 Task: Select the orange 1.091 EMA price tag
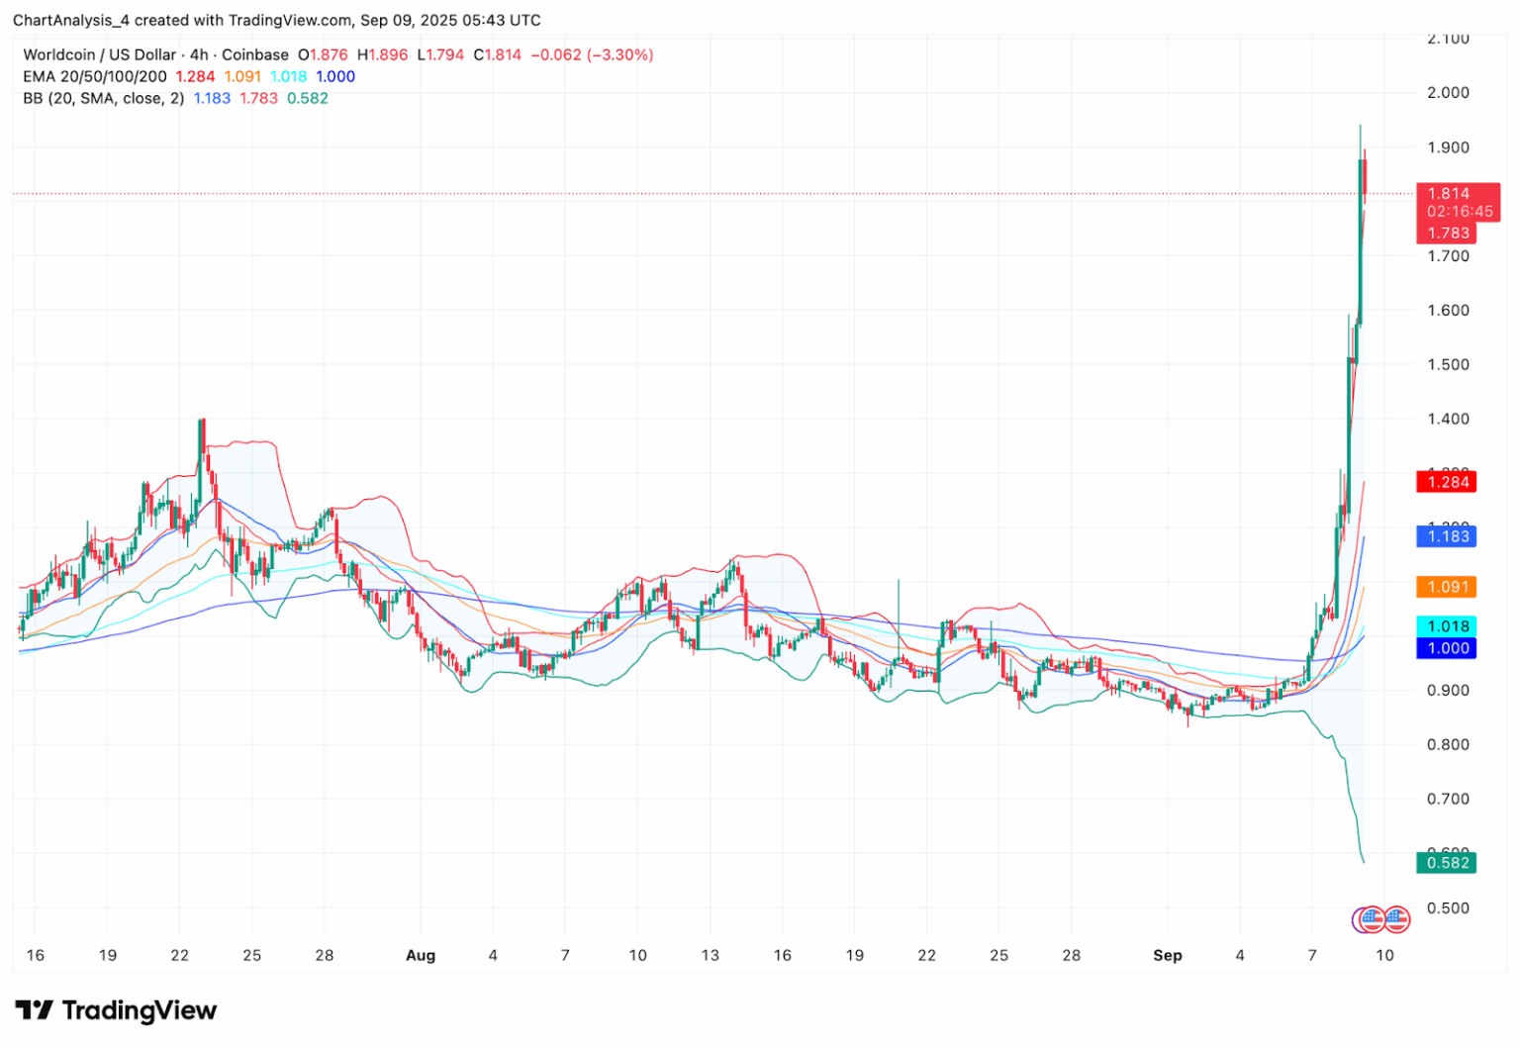point(1448,587)
